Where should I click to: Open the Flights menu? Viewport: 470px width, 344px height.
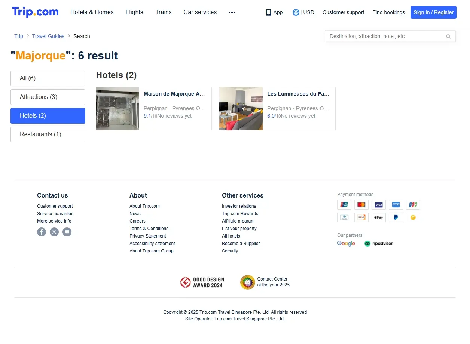point(134,12)
